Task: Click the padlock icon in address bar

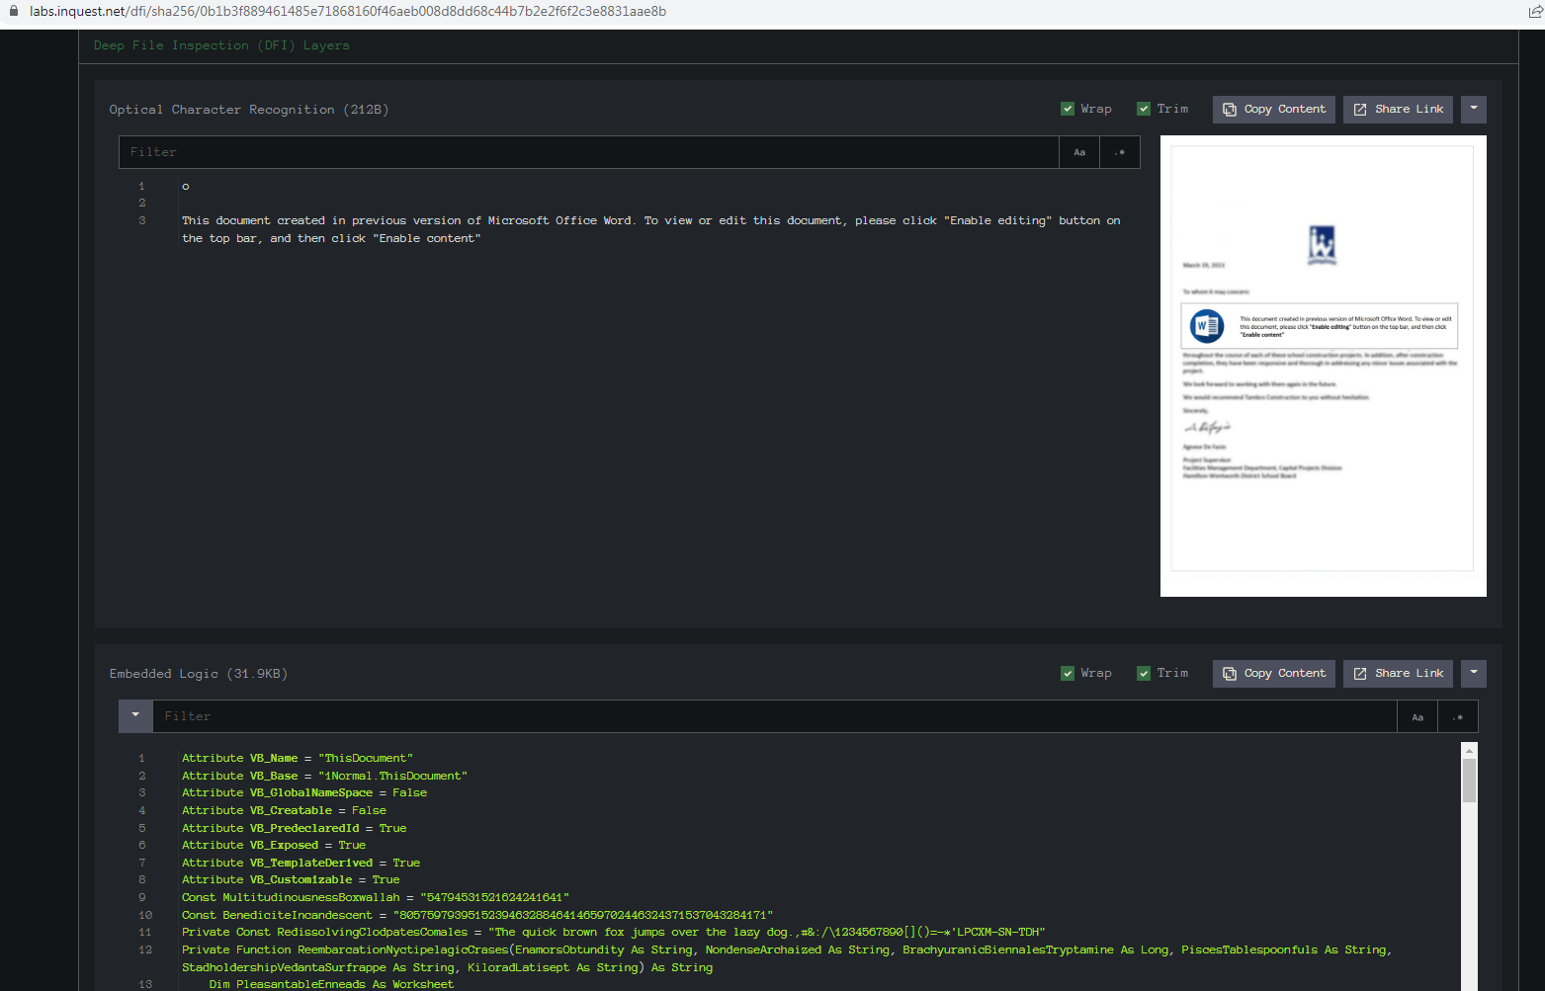Action: pyautogui.click(x=14, y=12)
